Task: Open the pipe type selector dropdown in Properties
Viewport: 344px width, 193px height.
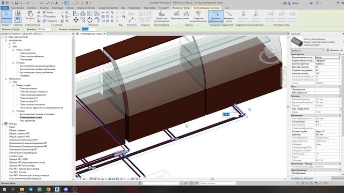Action: 343,42
